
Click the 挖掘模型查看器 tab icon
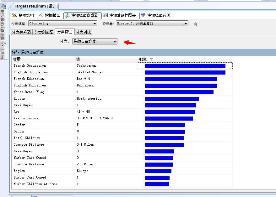[x=67, y=16]
